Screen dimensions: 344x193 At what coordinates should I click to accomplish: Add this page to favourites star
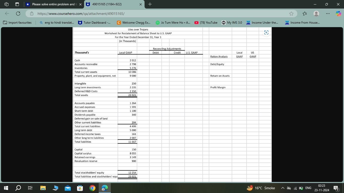pyautogui.click(x=291, y=13)
